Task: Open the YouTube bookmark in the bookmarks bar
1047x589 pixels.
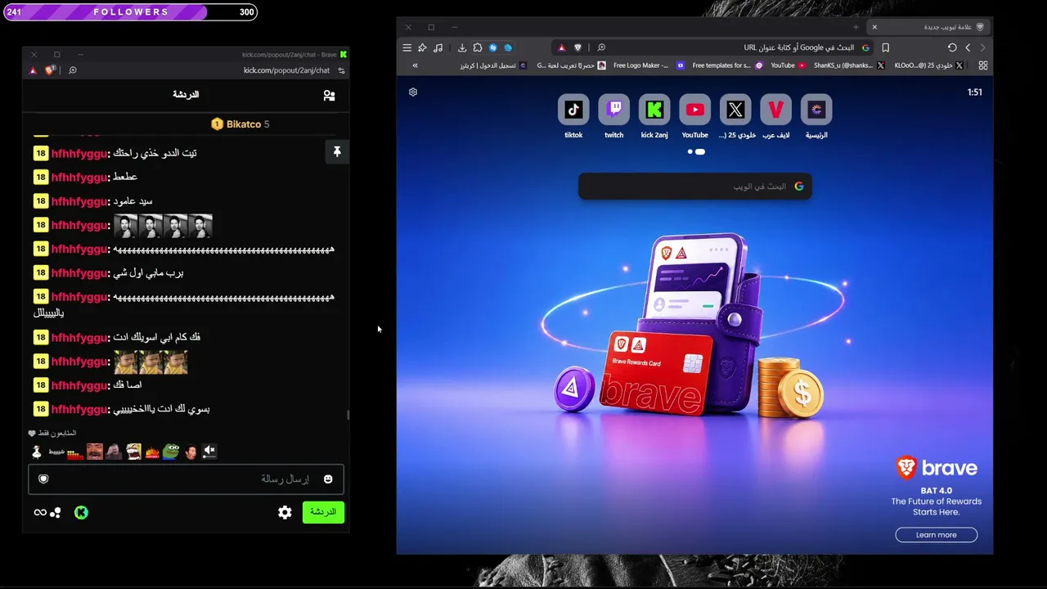Action: pos(789,65)
